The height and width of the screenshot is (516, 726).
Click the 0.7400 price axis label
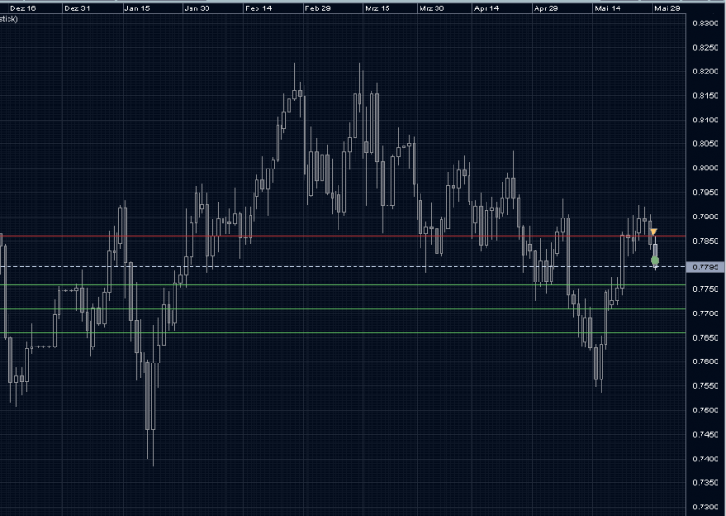(x=705, y=459)
